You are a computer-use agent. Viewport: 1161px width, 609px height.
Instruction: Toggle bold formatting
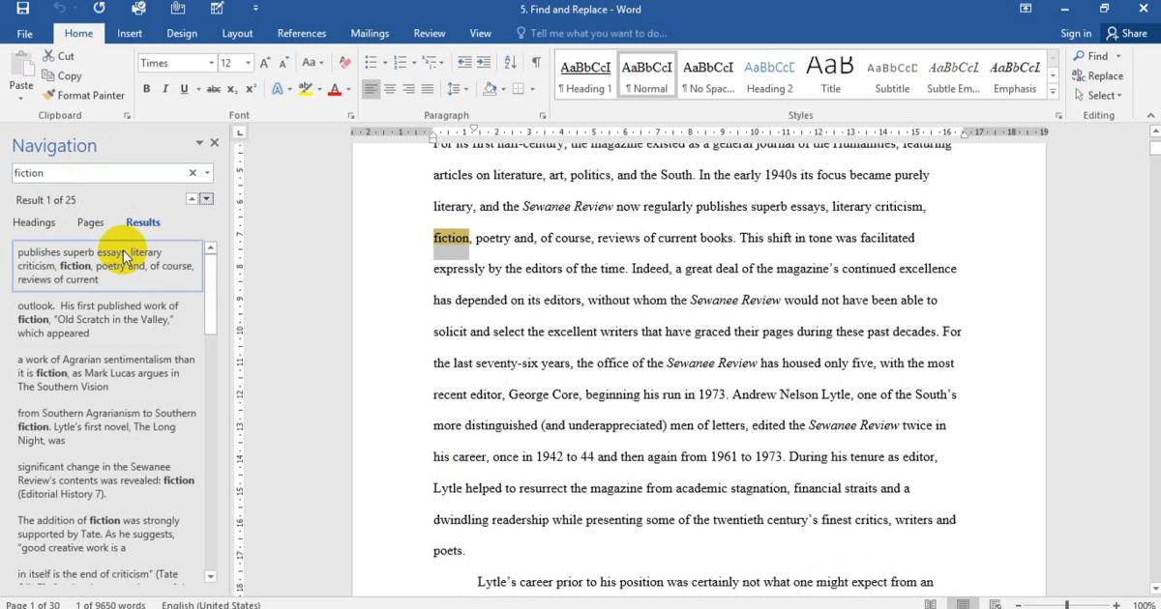pyautogui.click(x=147, y=89)
